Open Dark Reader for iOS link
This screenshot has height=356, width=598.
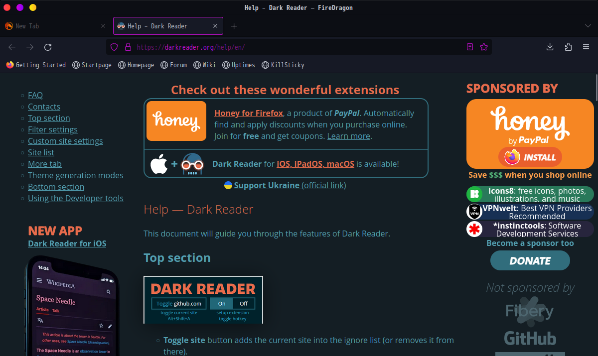pyautogui.click(x=67, y=243)
